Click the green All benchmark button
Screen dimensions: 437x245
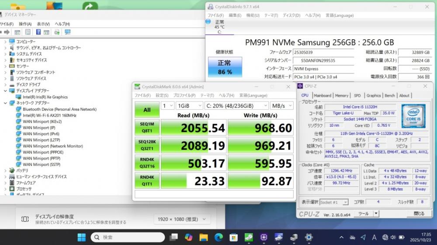[147, 110]
